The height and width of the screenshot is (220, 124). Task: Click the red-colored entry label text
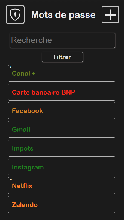point(44,92)
